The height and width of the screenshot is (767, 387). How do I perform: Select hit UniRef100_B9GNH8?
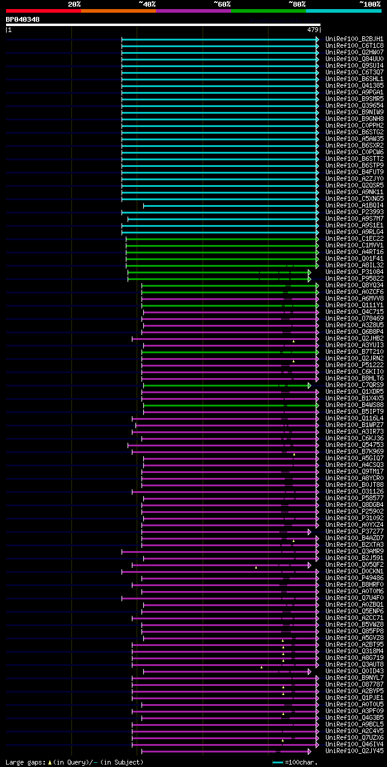[x=354, y=119]
